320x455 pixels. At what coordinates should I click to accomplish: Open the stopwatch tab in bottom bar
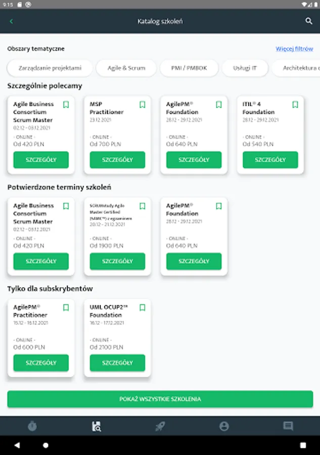coord(32,426)
